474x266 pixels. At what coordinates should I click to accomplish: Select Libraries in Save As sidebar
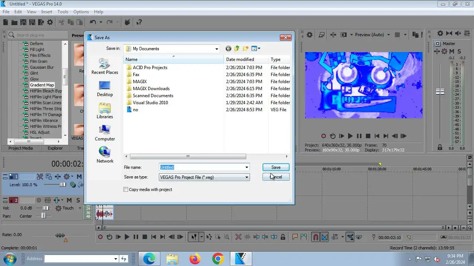click(x=105, y=111)
